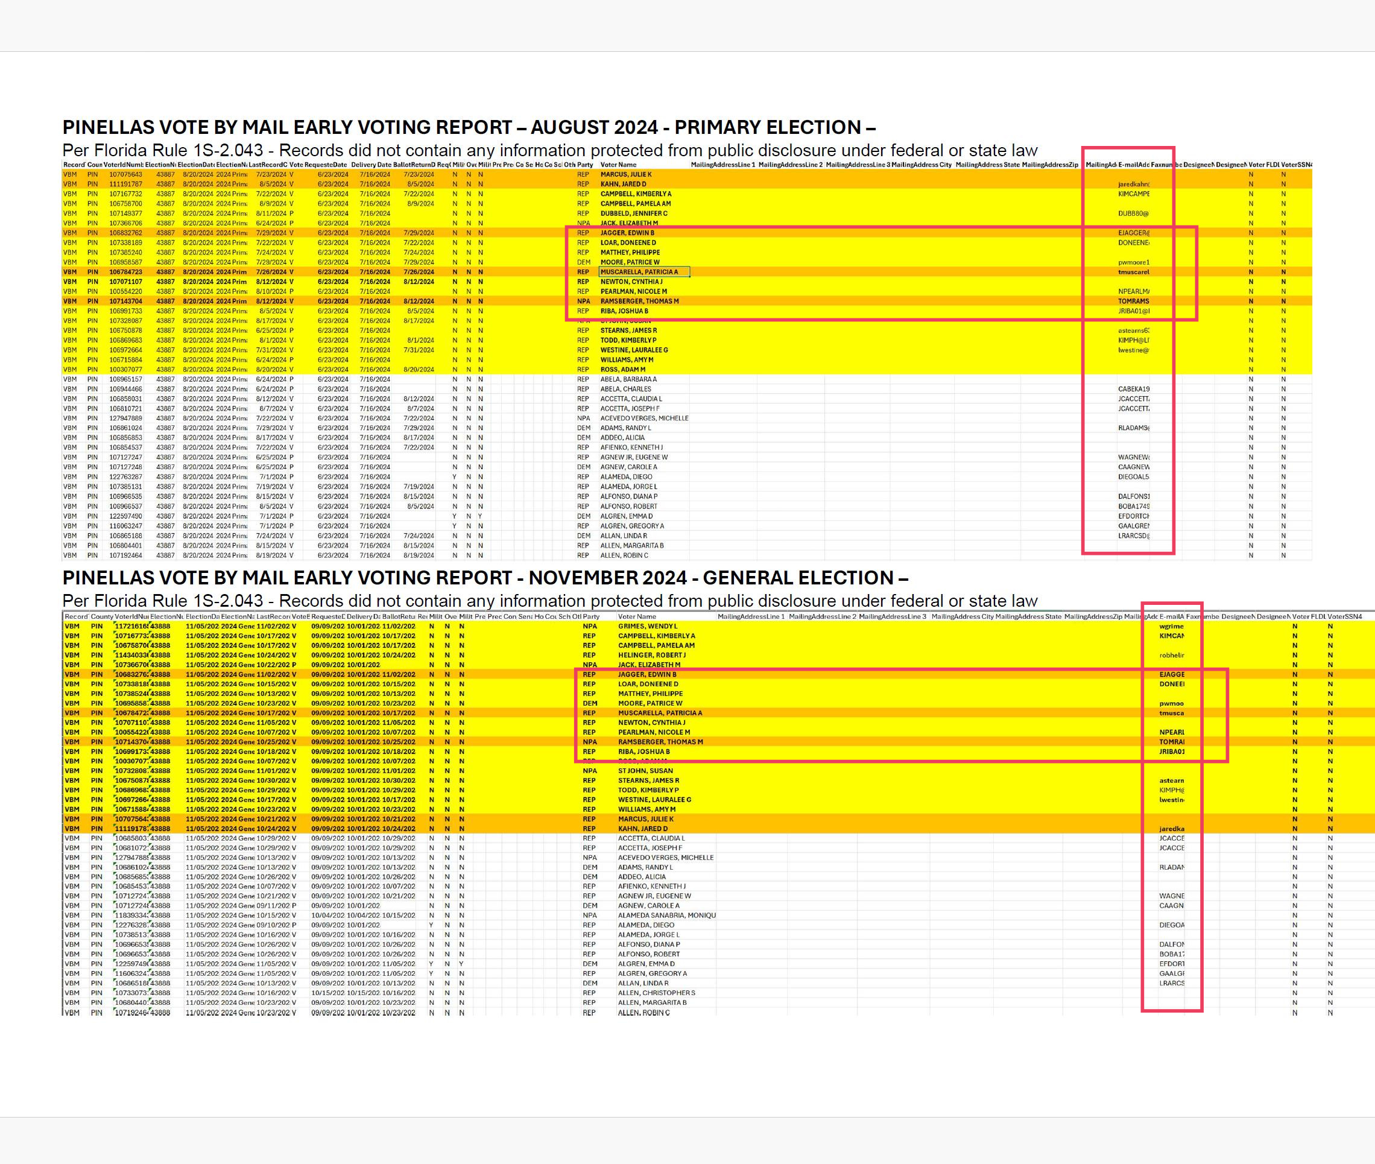Click the ALAMEDA SANABRIA, MONIQU name cell
This screenshot has width=1375, height=1164.
point(666,916)
